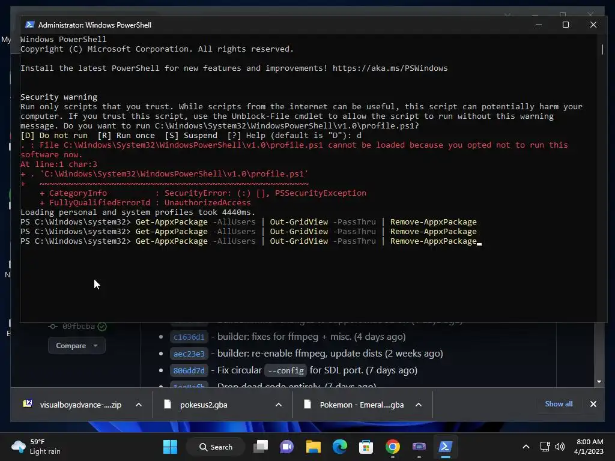The image size is (615, 461).
Task: Click the https://aka.ms/PSWindows URL text
Action: pyautogui.click(x=390, y=68)
